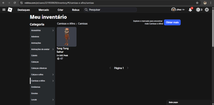Click the Obter mais button
Image resolution: width=214 pixels, height=105 pixels.
tap(172, 22)
